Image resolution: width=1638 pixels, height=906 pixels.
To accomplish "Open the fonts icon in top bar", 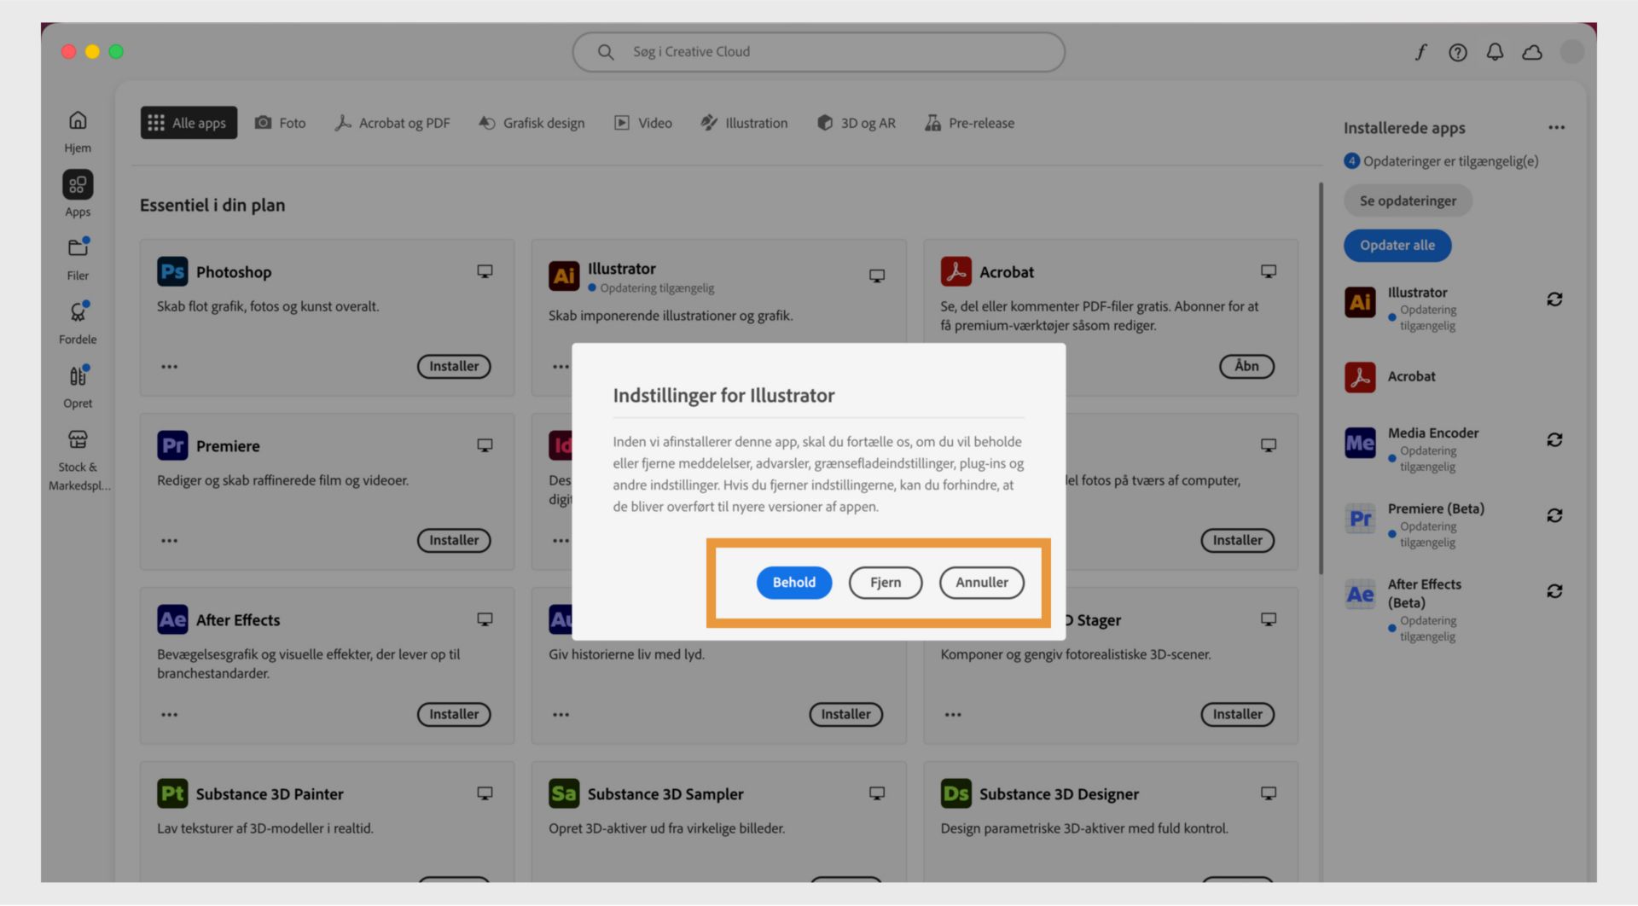I will coord(1420,52).
